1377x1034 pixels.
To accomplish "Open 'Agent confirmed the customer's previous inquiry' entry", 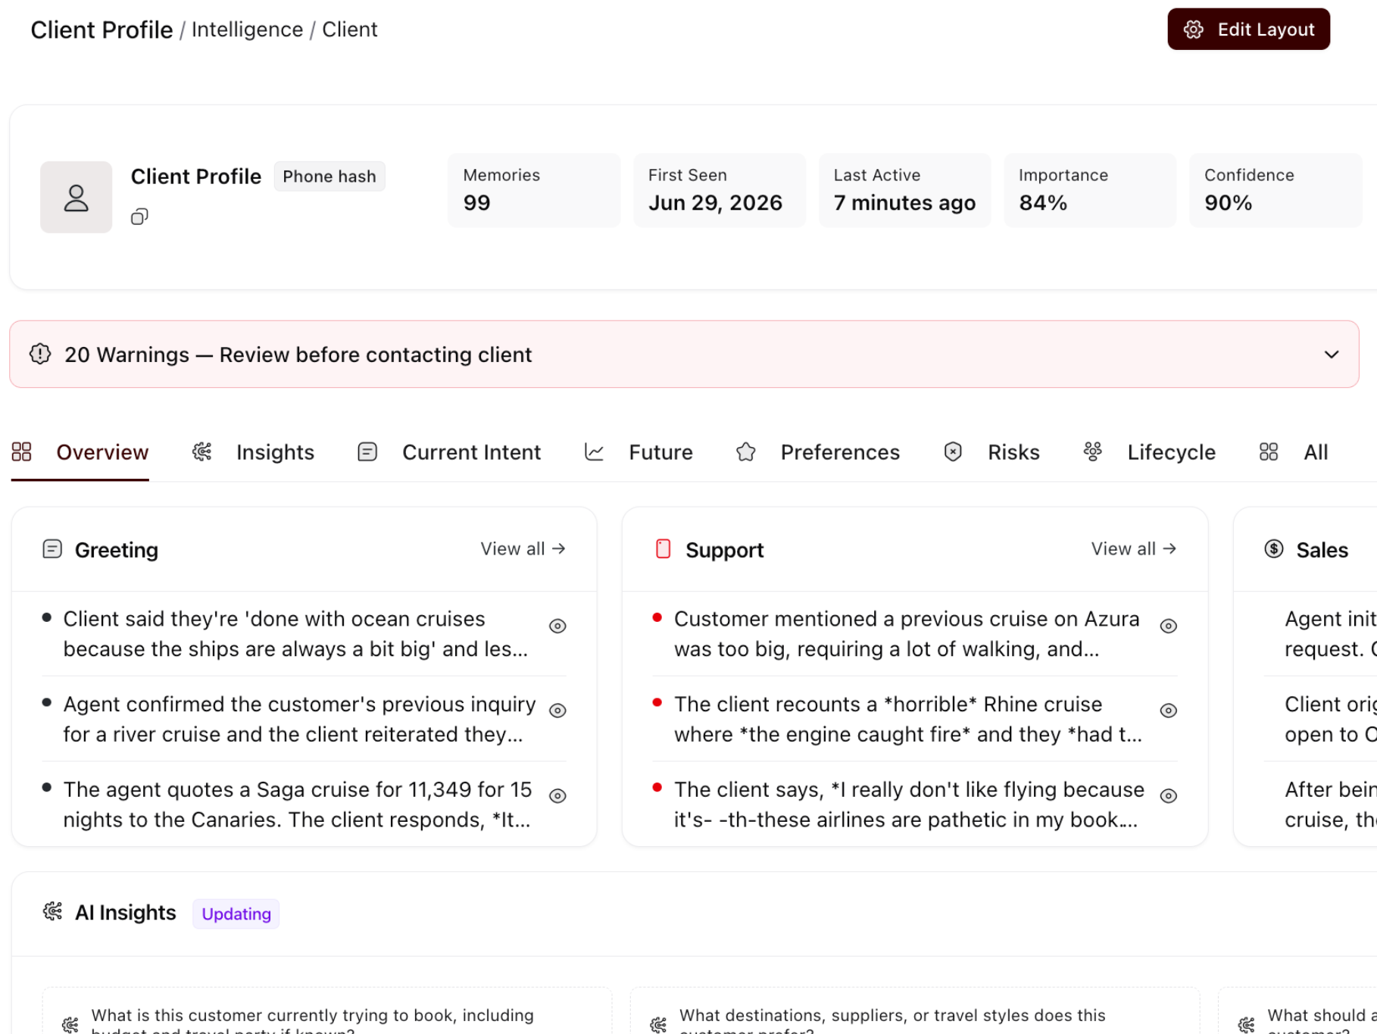I will click(x=300, y=719).
